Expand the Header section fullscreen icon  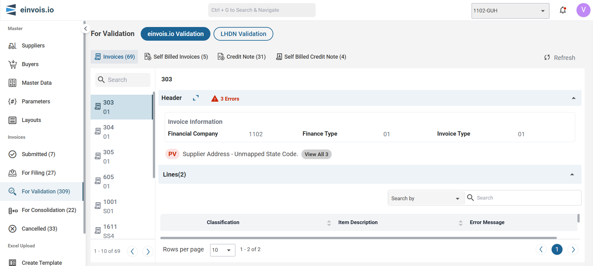click(x=196, y=98)
